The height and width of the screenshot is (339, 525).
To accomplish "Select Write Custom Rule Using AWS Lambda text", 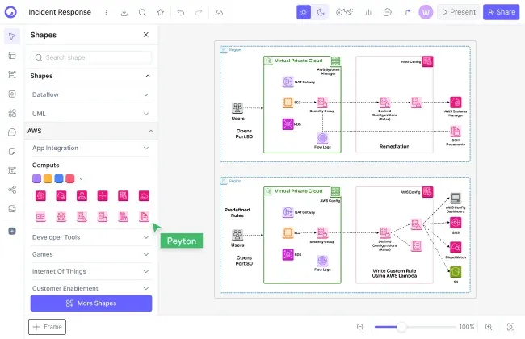I will click(394, 273).
